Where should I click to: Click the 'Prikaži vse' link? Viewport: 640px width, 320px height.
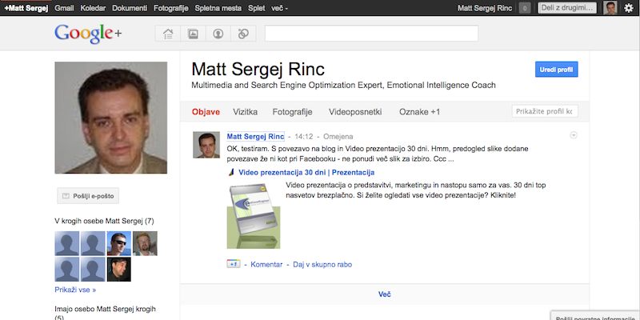pos(75,290)
